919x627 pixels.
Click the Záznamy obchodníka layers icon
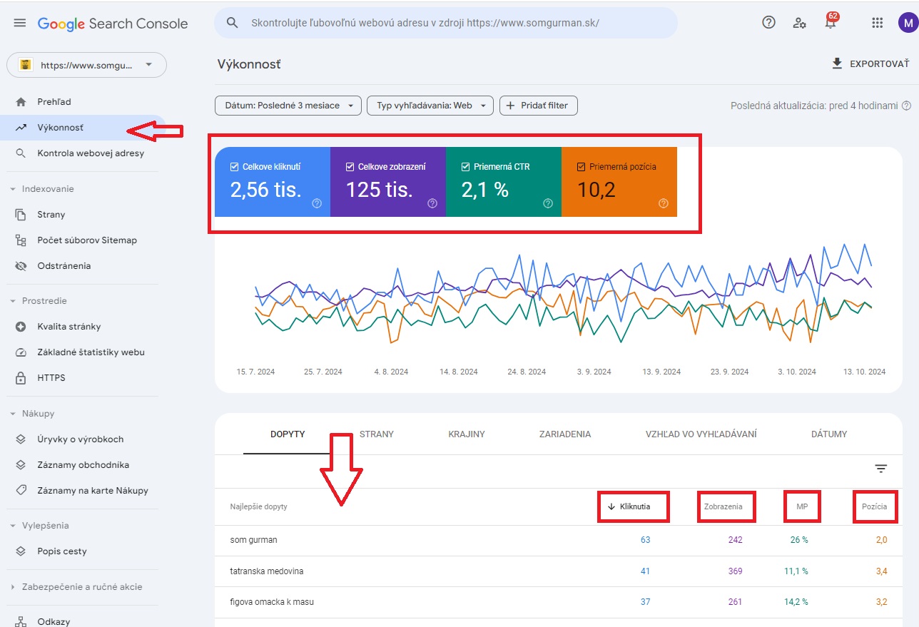coord(21,465)
